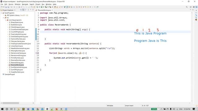This screenshot has width=198, height=111.
Task: Open the File menu
Action: [2, 4]
